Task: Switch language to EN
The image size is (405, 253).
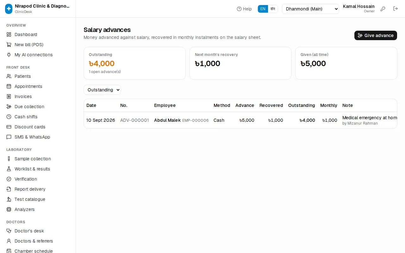Action: (263, 9)
